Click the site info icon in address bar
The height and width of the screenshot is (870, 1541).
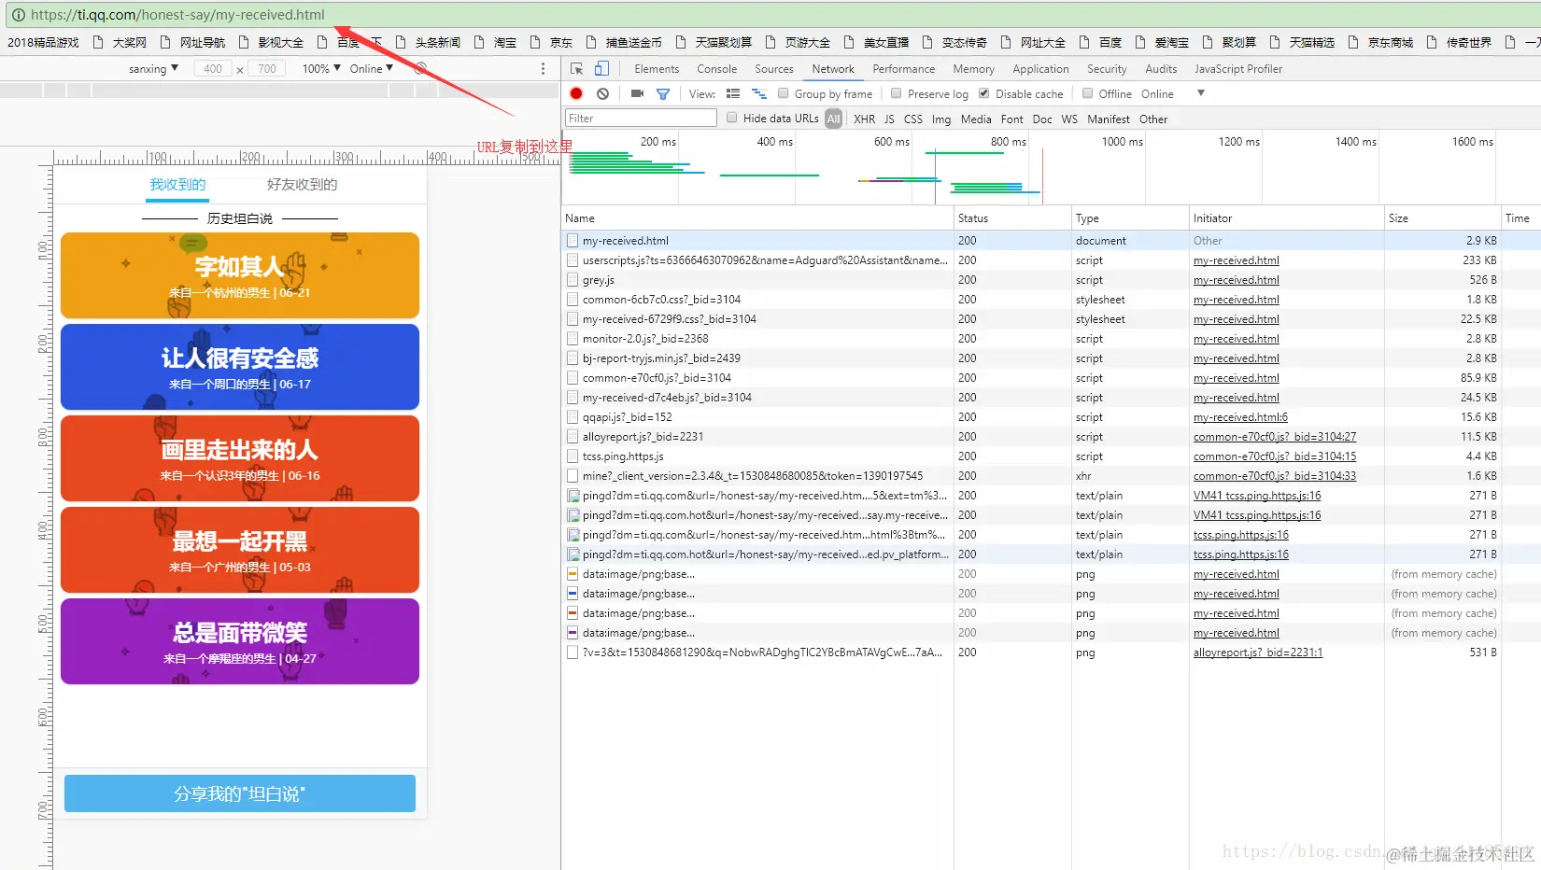pyautogui.click(x=18, y=15)
